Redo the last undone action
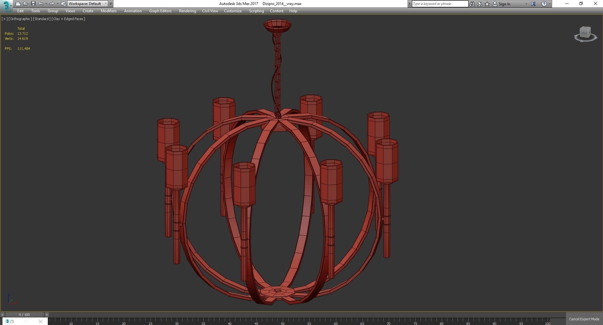The height and width of the screenshot is (325, 603). click(52, 4)
